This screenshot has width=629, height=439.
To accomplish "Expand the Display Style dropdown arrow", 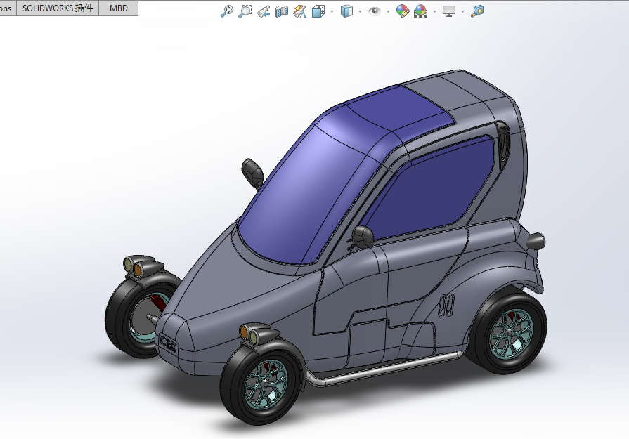I will 360,12.
